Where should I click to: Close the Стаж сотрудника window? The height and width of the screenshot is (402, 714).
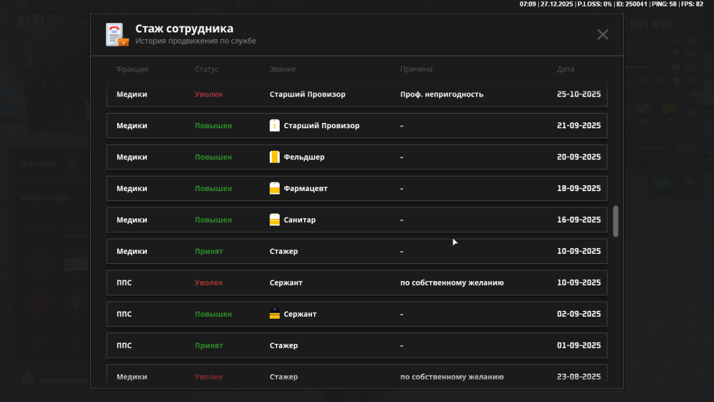click(602, 34)
